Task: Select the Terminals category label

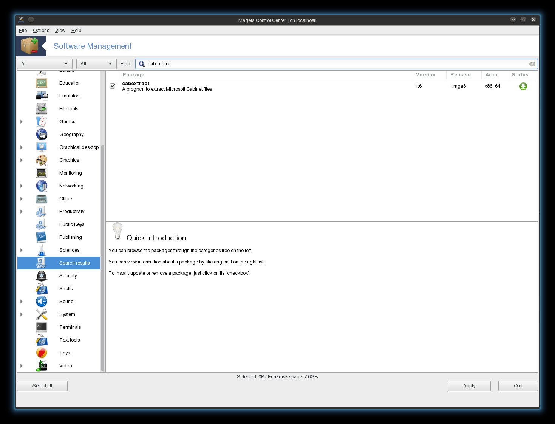Action: tap(70, 327)
